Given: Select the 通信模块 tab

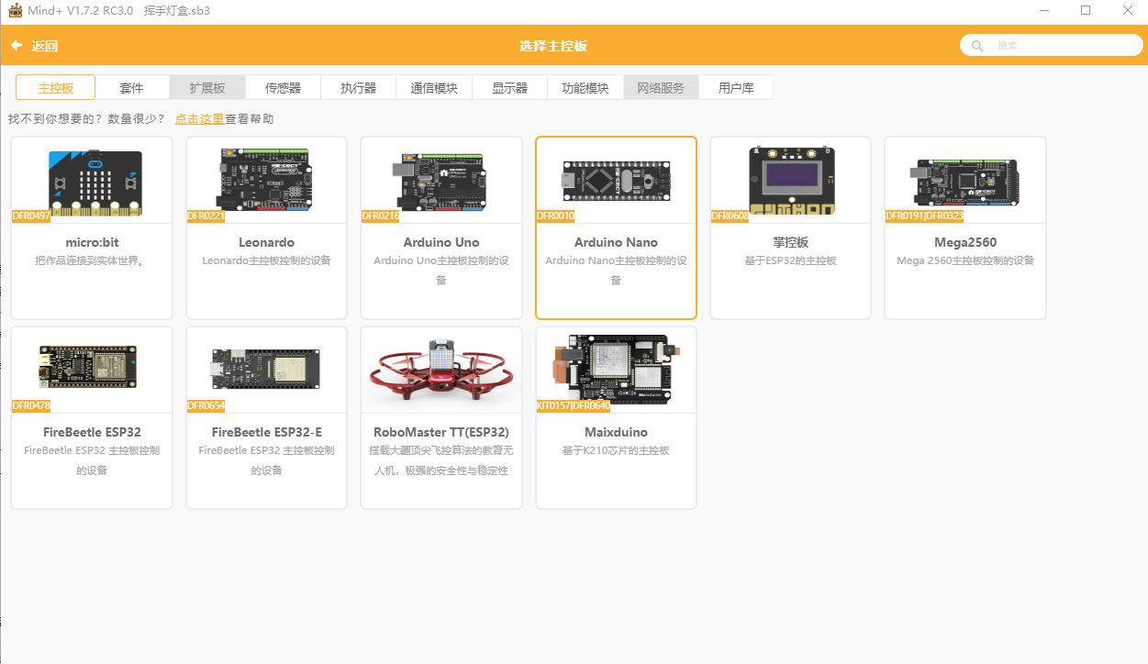Looking at the screenshot, I should (x=434, y=88).
